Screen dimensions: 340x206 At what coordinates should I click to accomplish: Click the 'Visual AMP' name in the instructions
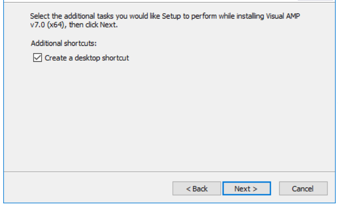(283, 16)
